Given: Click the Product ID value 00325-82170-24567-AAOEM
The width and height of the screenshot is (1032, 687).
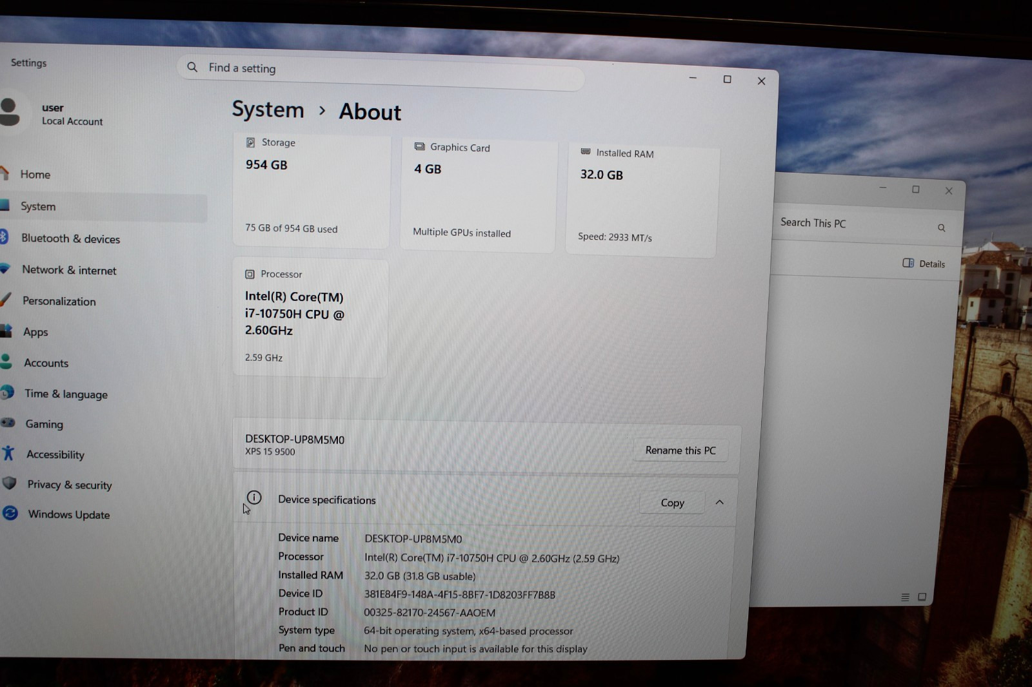Looking at the screenshot, I should point(430,613).
